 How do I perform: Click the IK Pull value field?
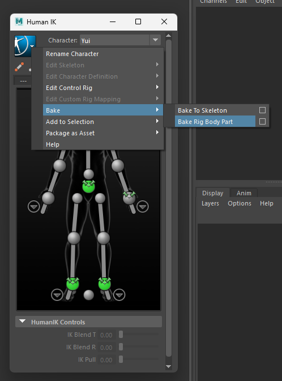pos(107,360)
